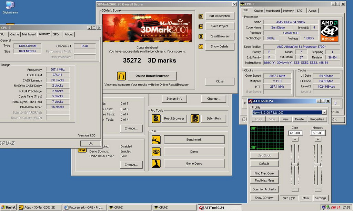Image resolution: width=353 pixels, height=211 pixels.
Task: Open Cache tab in CPU-Z Timings window
Action: tap(14, 34)
